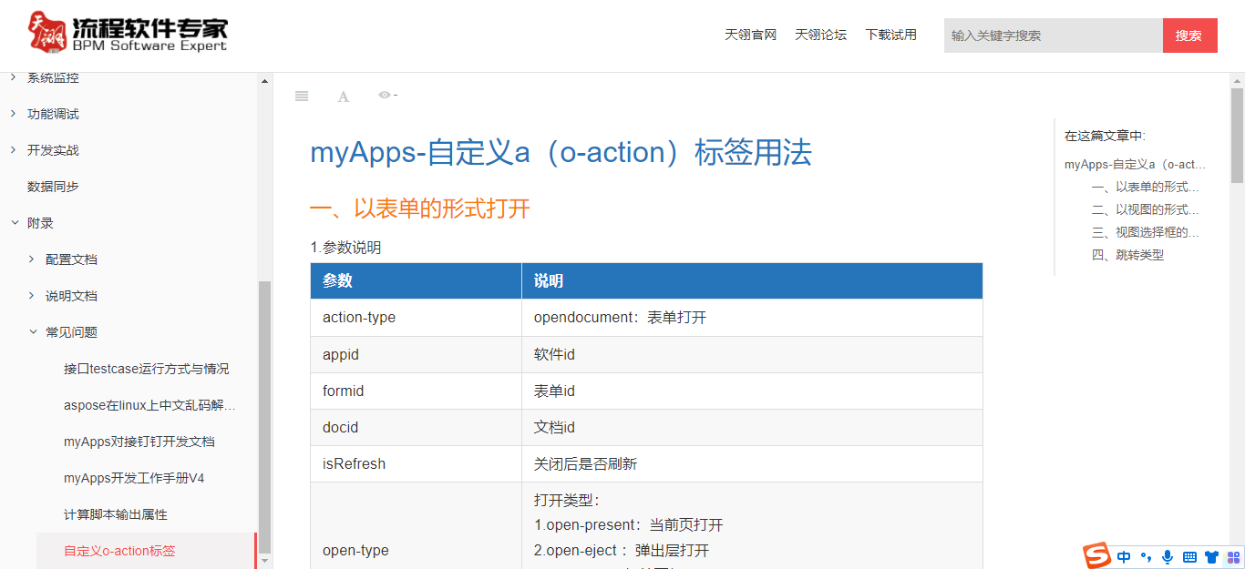Click the red 搜索 button
This screenshot has width=1245, height=569.
1190,36
